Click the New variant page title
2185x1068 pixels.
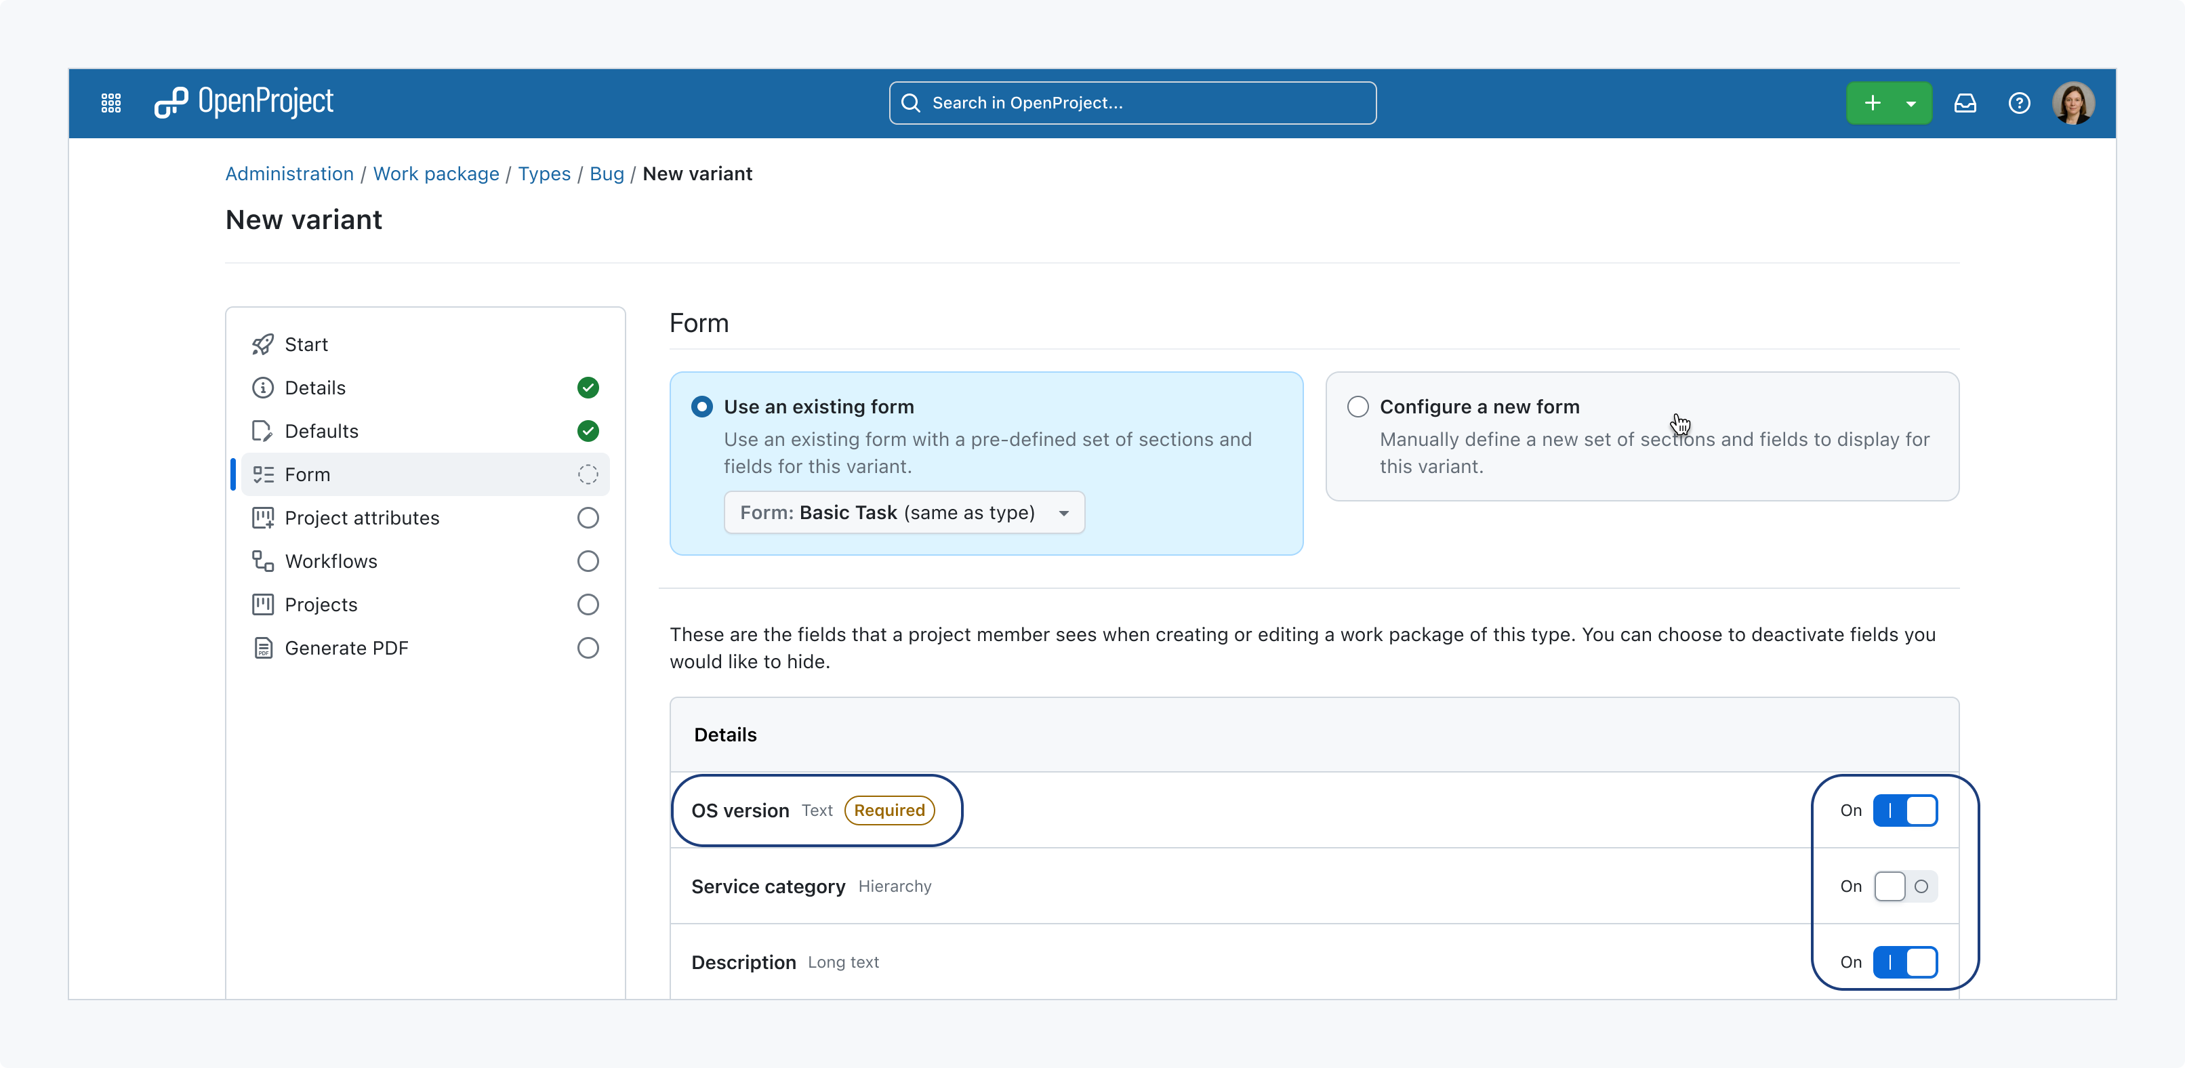pos(304,219)
